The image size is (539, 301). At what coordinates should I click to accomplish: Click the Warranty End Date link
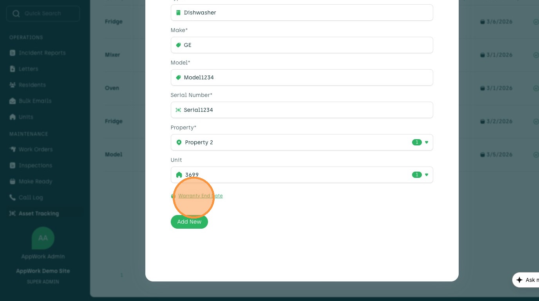pyautogui.click(x=201, y=196)
